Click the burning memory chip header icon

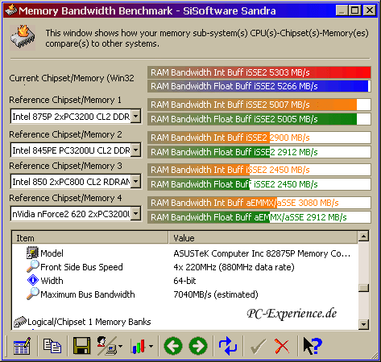pos(23,38)
